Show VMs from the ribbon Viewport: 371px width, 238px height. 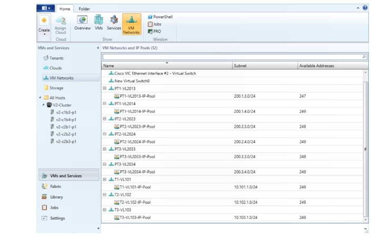click(99, 22)
